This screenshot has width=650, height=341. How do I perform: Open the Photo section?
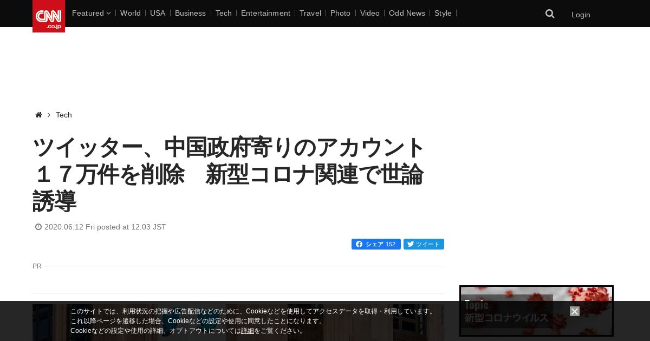coord(340,13)
